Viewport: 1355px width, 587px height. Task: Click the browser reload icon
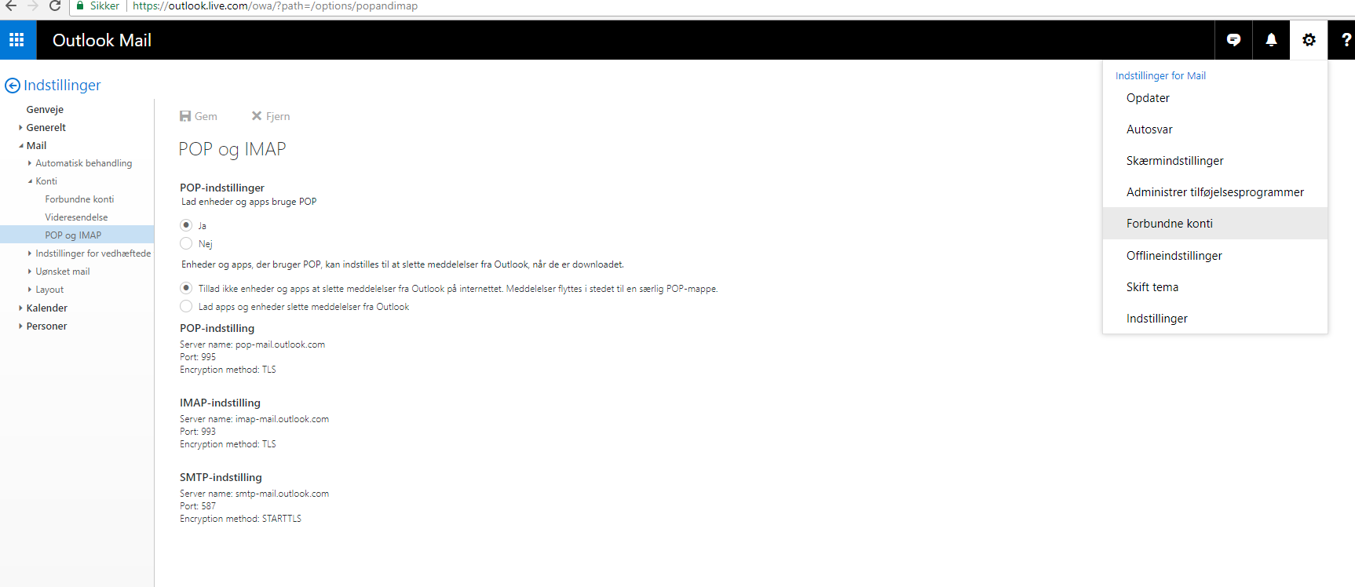55,6
